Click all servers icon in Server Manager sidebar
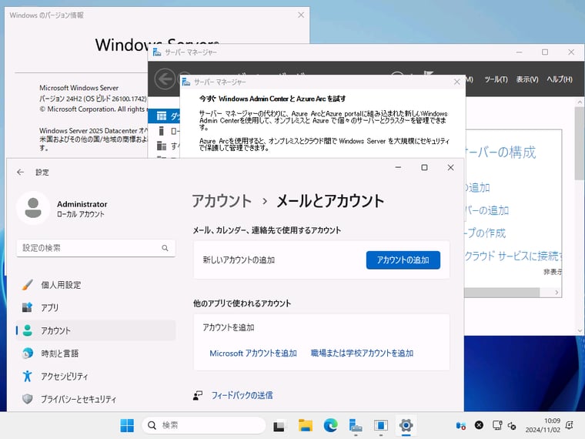The width and height of the screenshot is (585, 439). [162, 146]
